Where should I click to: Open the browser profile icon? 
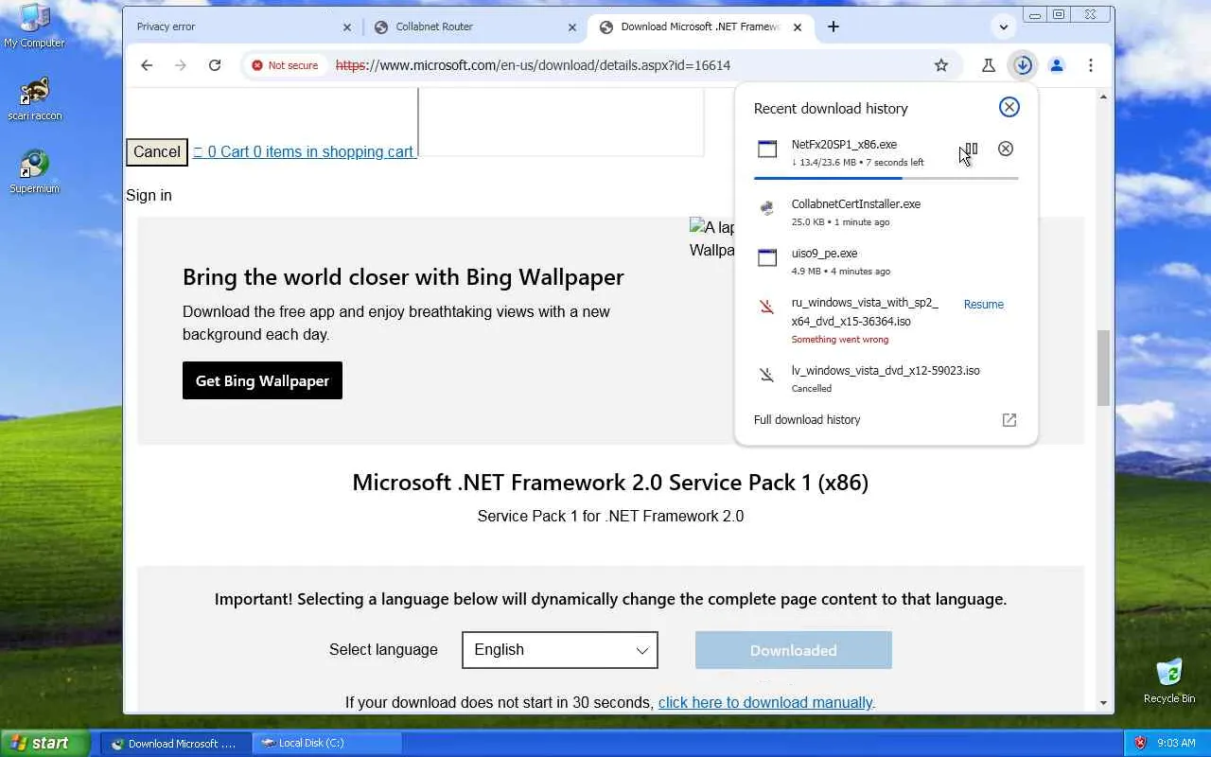(1057, 65)
